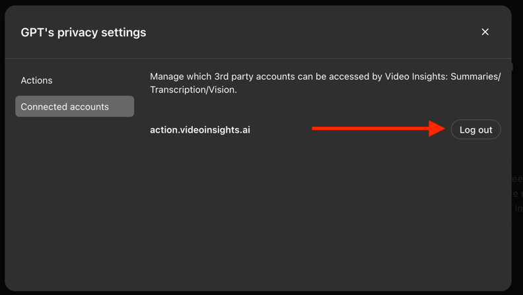Click the highlighted Connected accounts entry

75,106
